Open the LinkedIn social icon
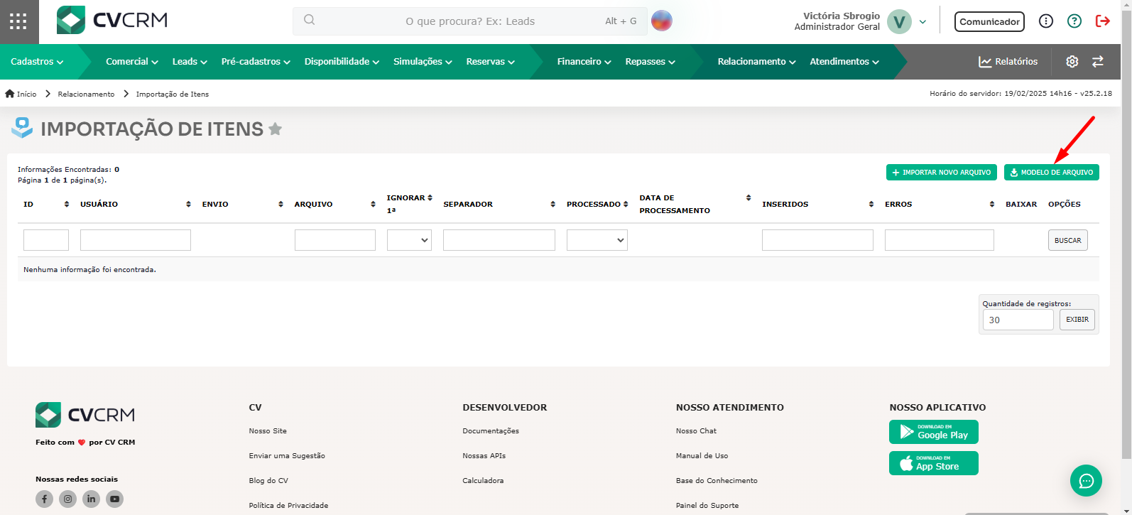This screenshot has width=1132, height=515. coord(91,499)
